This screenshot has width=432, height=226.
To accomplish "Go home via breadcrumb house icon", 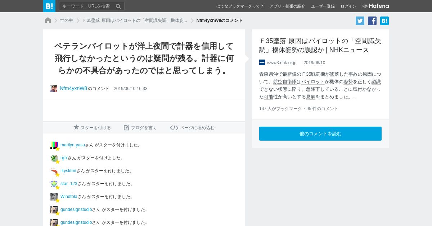I will click(48, 20).
